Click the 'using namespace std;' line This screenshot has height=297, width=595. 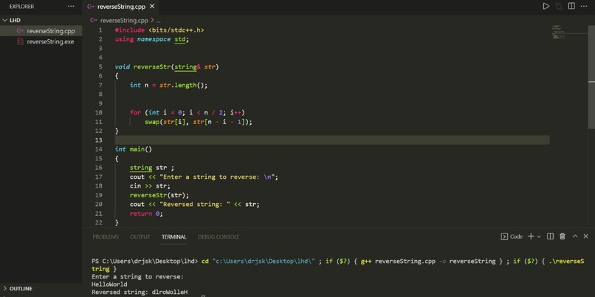(152, 39)
